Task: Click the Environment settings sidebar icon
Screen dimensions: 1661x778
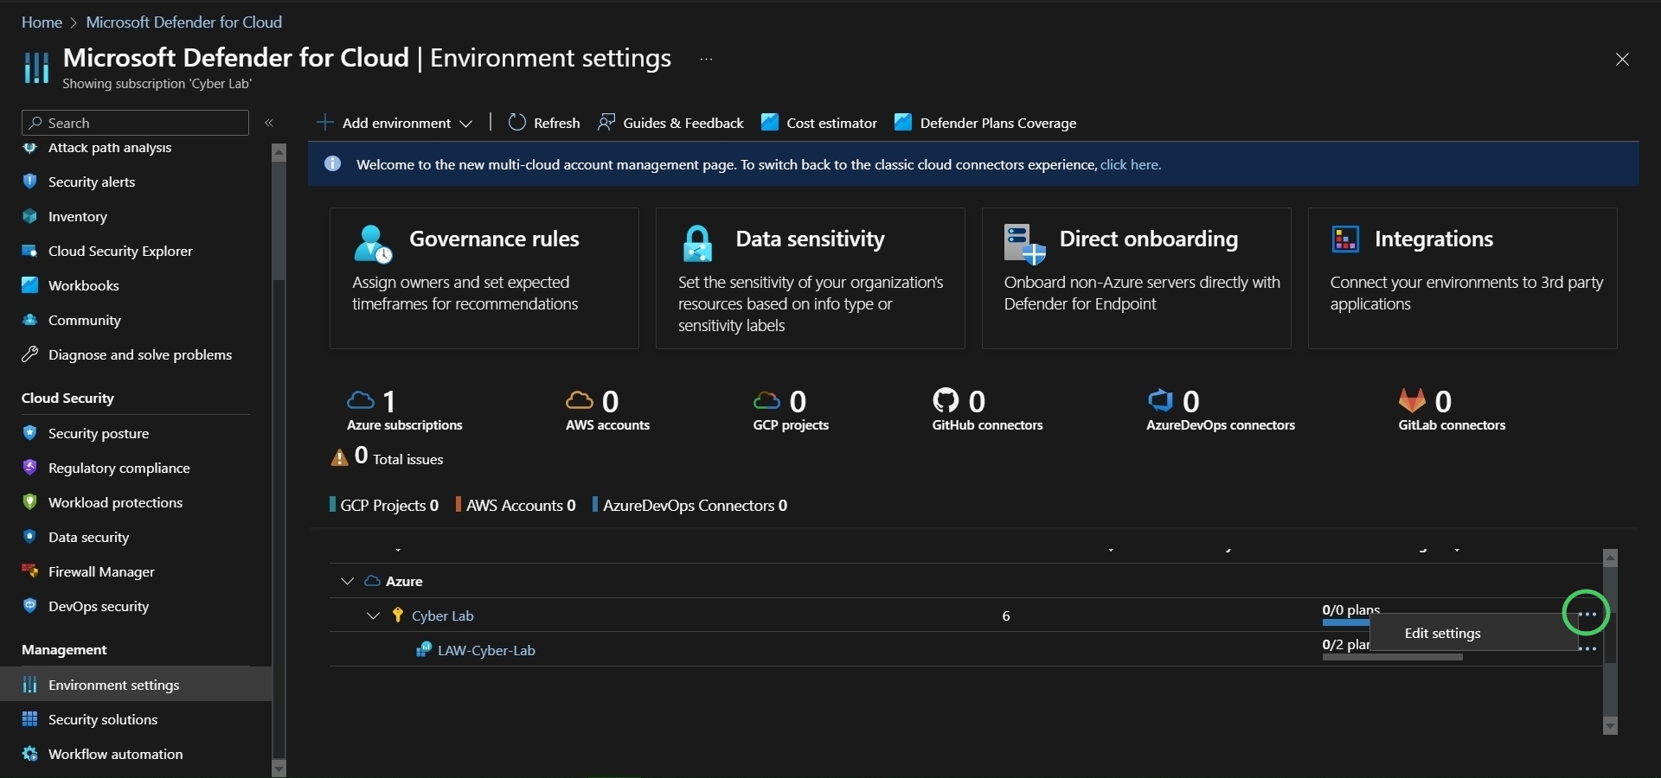Action: click(x=30, y=685)
